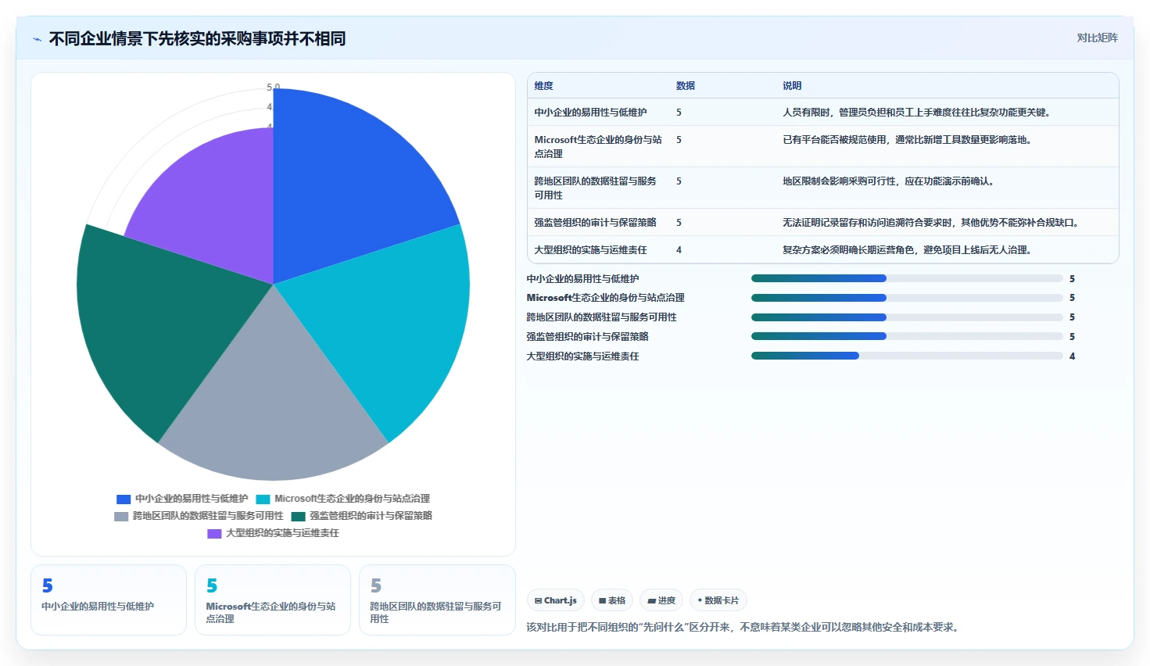Select table row 大型组织的实施与运维责任
1150x666 pixels.
pos(823,250)
